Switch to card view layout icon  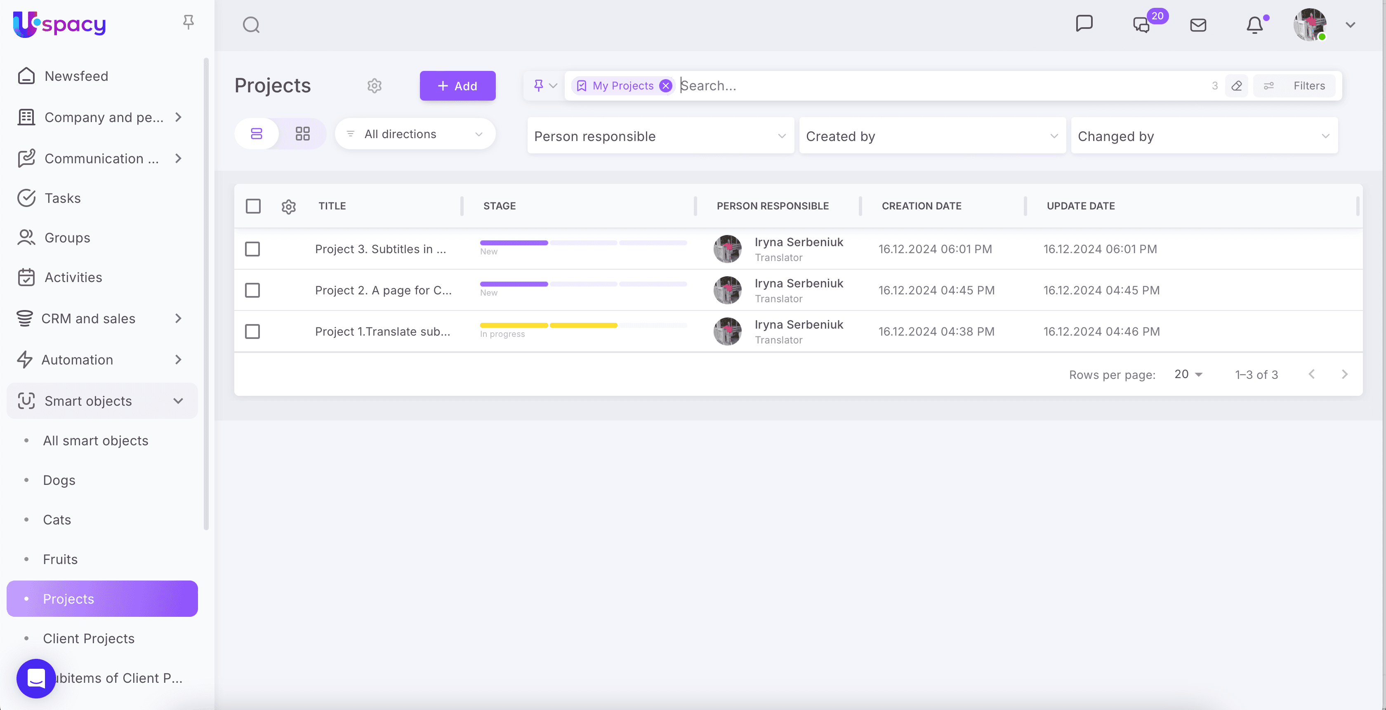point(302,134)
